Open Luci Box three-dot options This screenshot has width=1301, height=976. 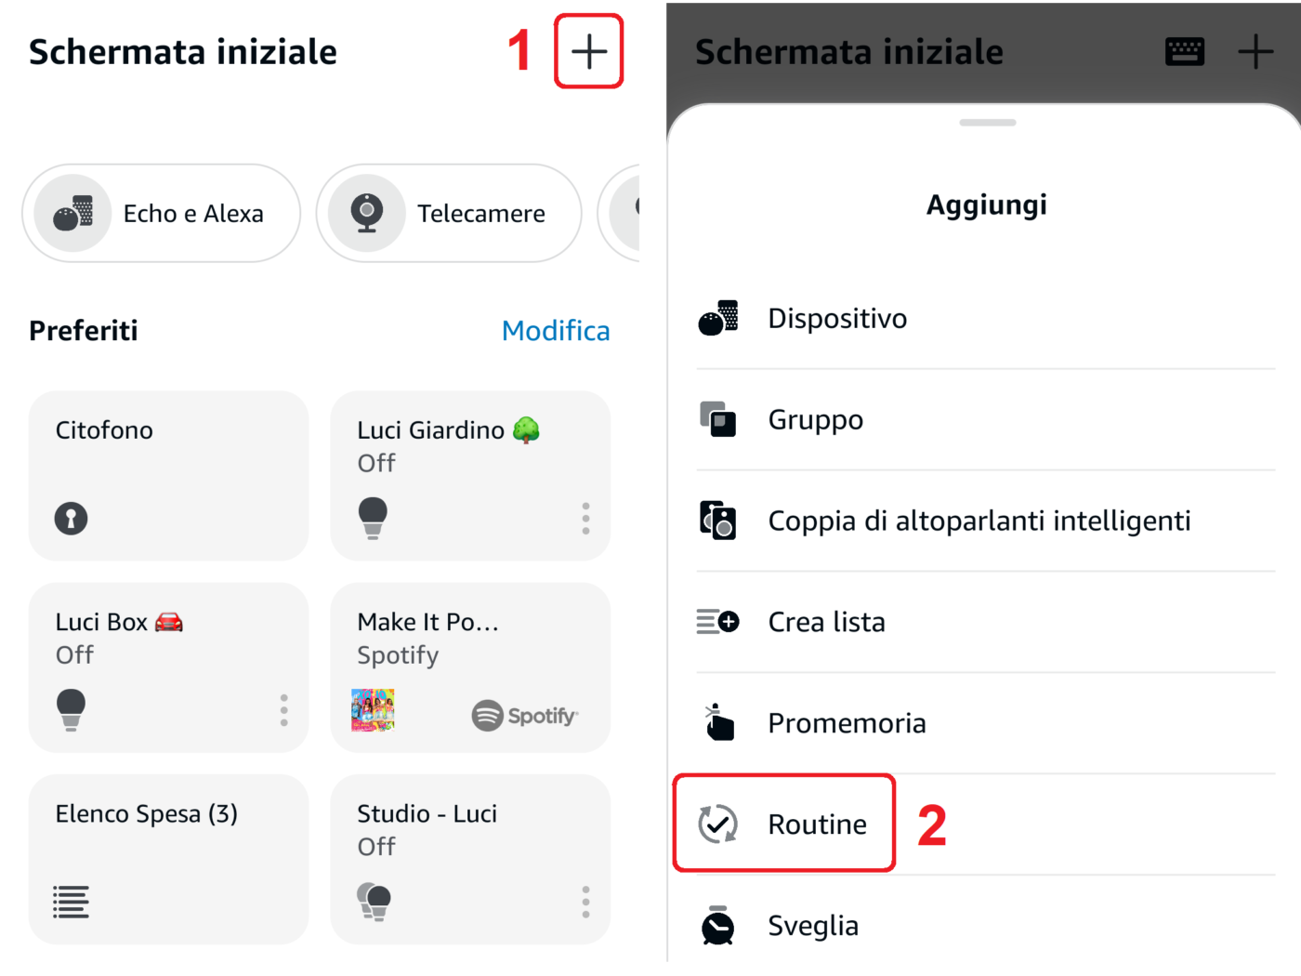pyautogui.click(x=284, y=709)
